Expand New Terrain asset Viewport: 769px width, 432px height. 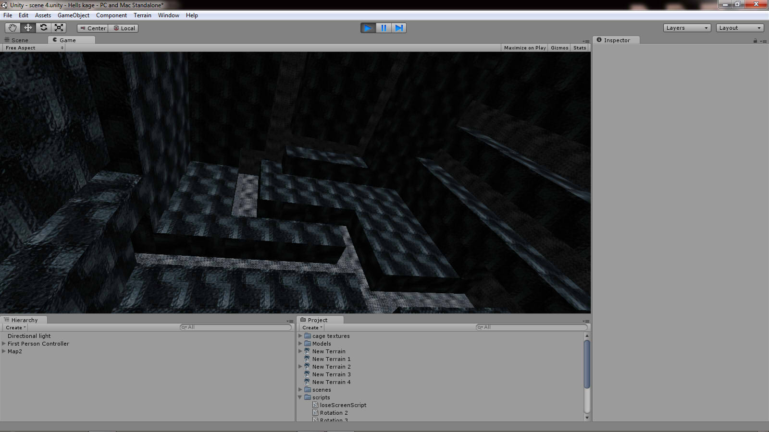click(300, 351)
